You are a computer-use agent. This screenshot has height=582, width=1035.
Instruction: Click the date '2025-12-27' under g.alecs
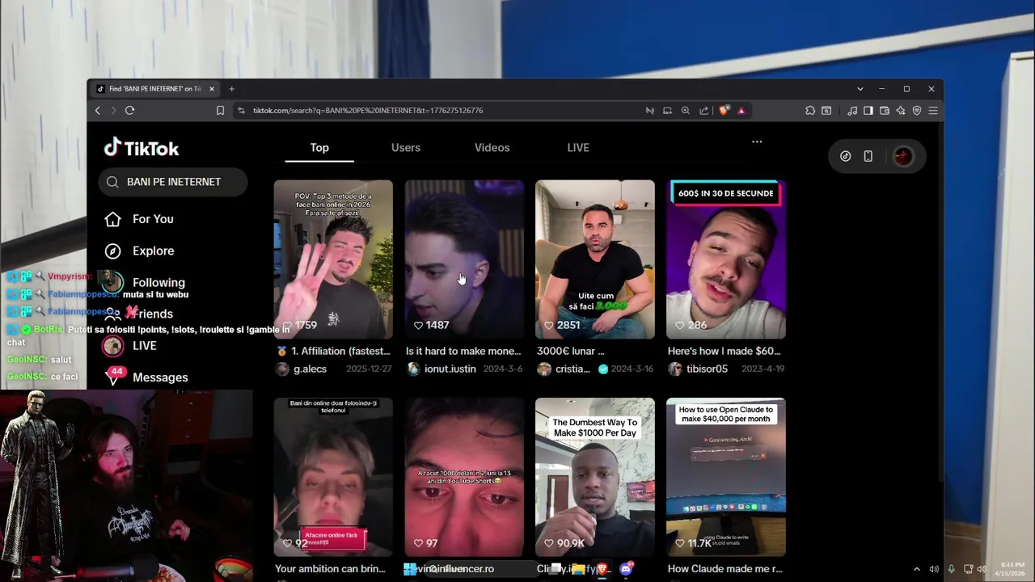369,369
